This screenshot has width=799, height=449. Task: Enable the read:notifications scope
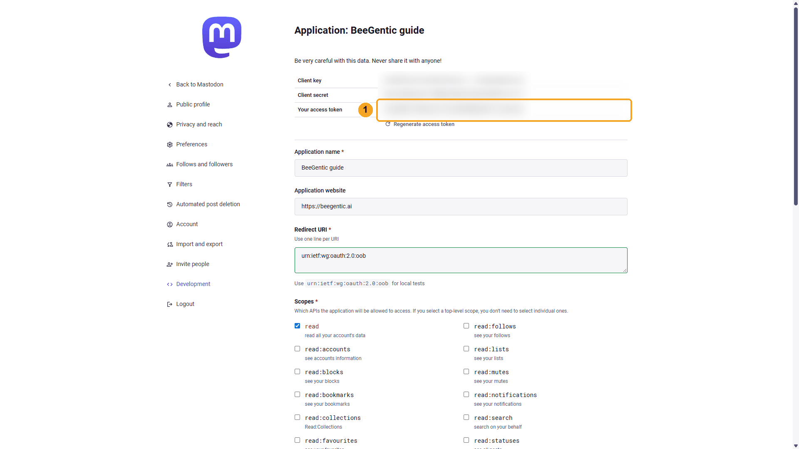point(466,395)
